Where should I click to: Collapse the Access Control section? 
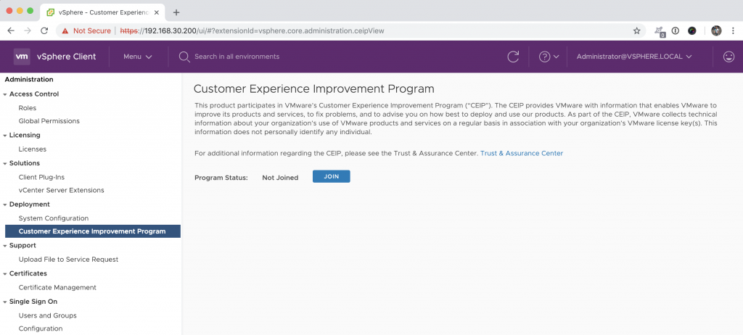5,94
